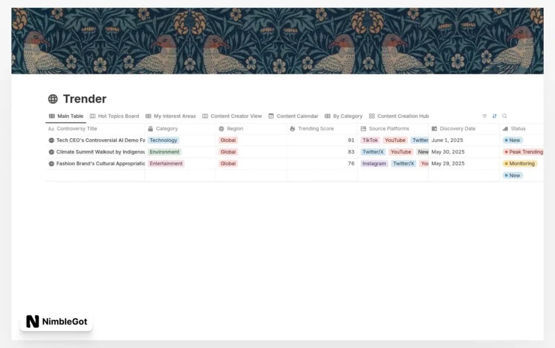This screenshot has width=555, height=348.
Task: Open Discovery Date column header menu
Action: pyautogui.click(x=464, y=128)
